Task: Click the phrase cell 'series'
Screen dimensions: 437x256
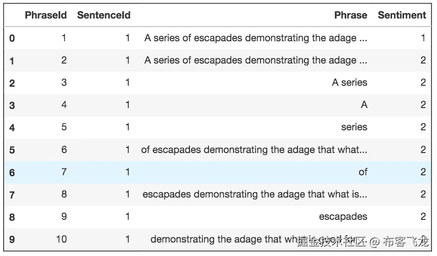Action: coord(354,127)
